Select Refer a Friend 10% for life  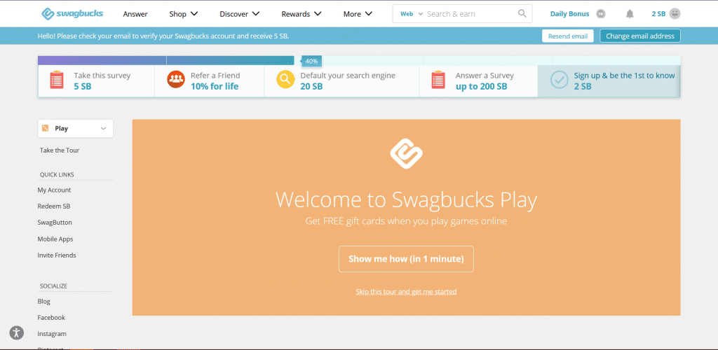[209, 81]
